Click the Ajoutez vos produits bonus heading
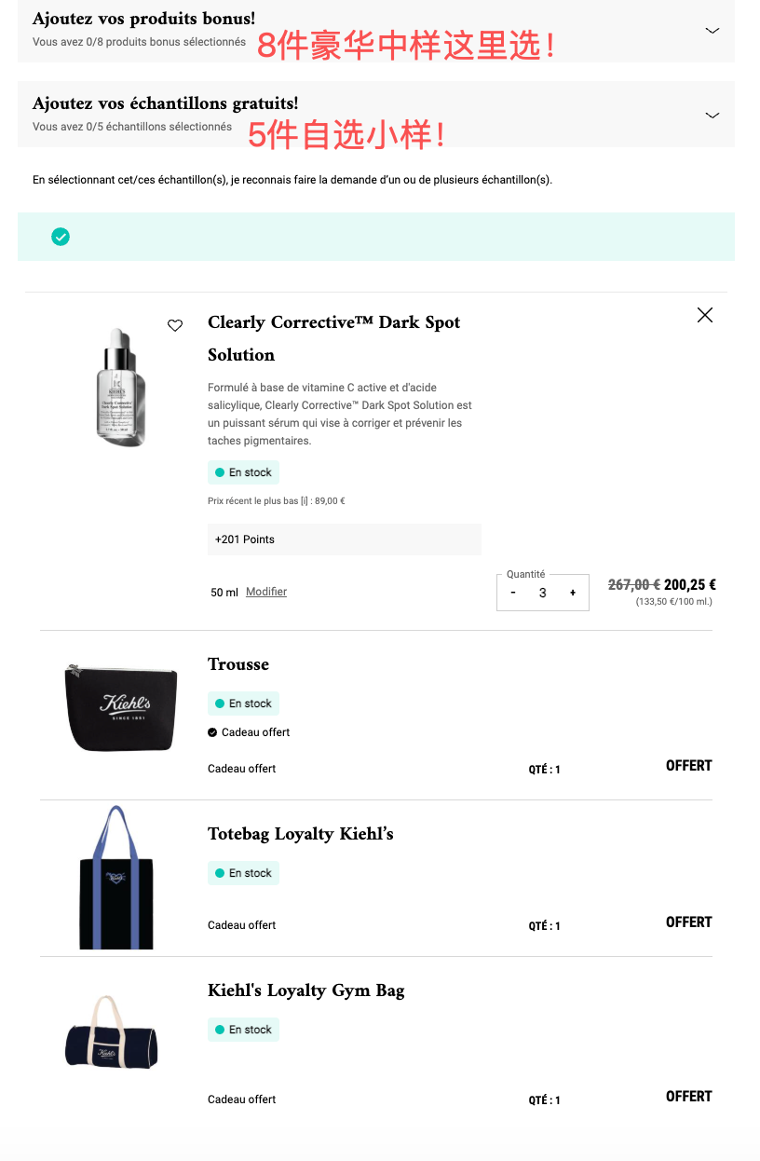760x1161 pixels. [143, 19]
